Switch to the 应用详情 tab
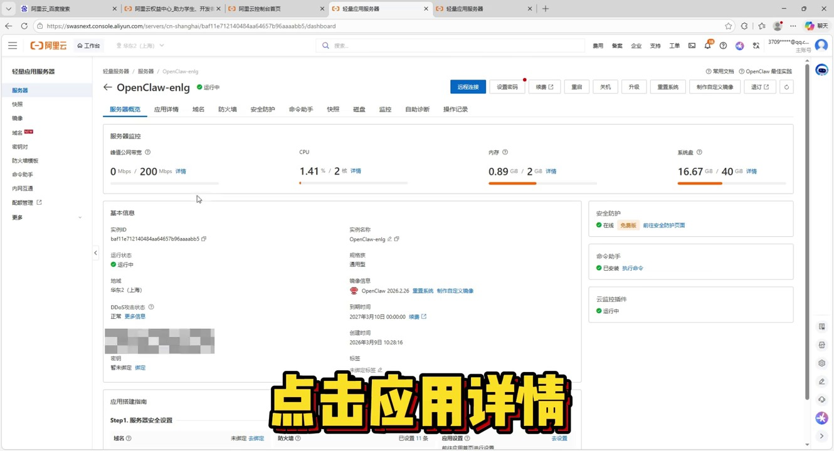Image resolution: width=834 pixels, height=451 pixels. [x=166, y=109]
